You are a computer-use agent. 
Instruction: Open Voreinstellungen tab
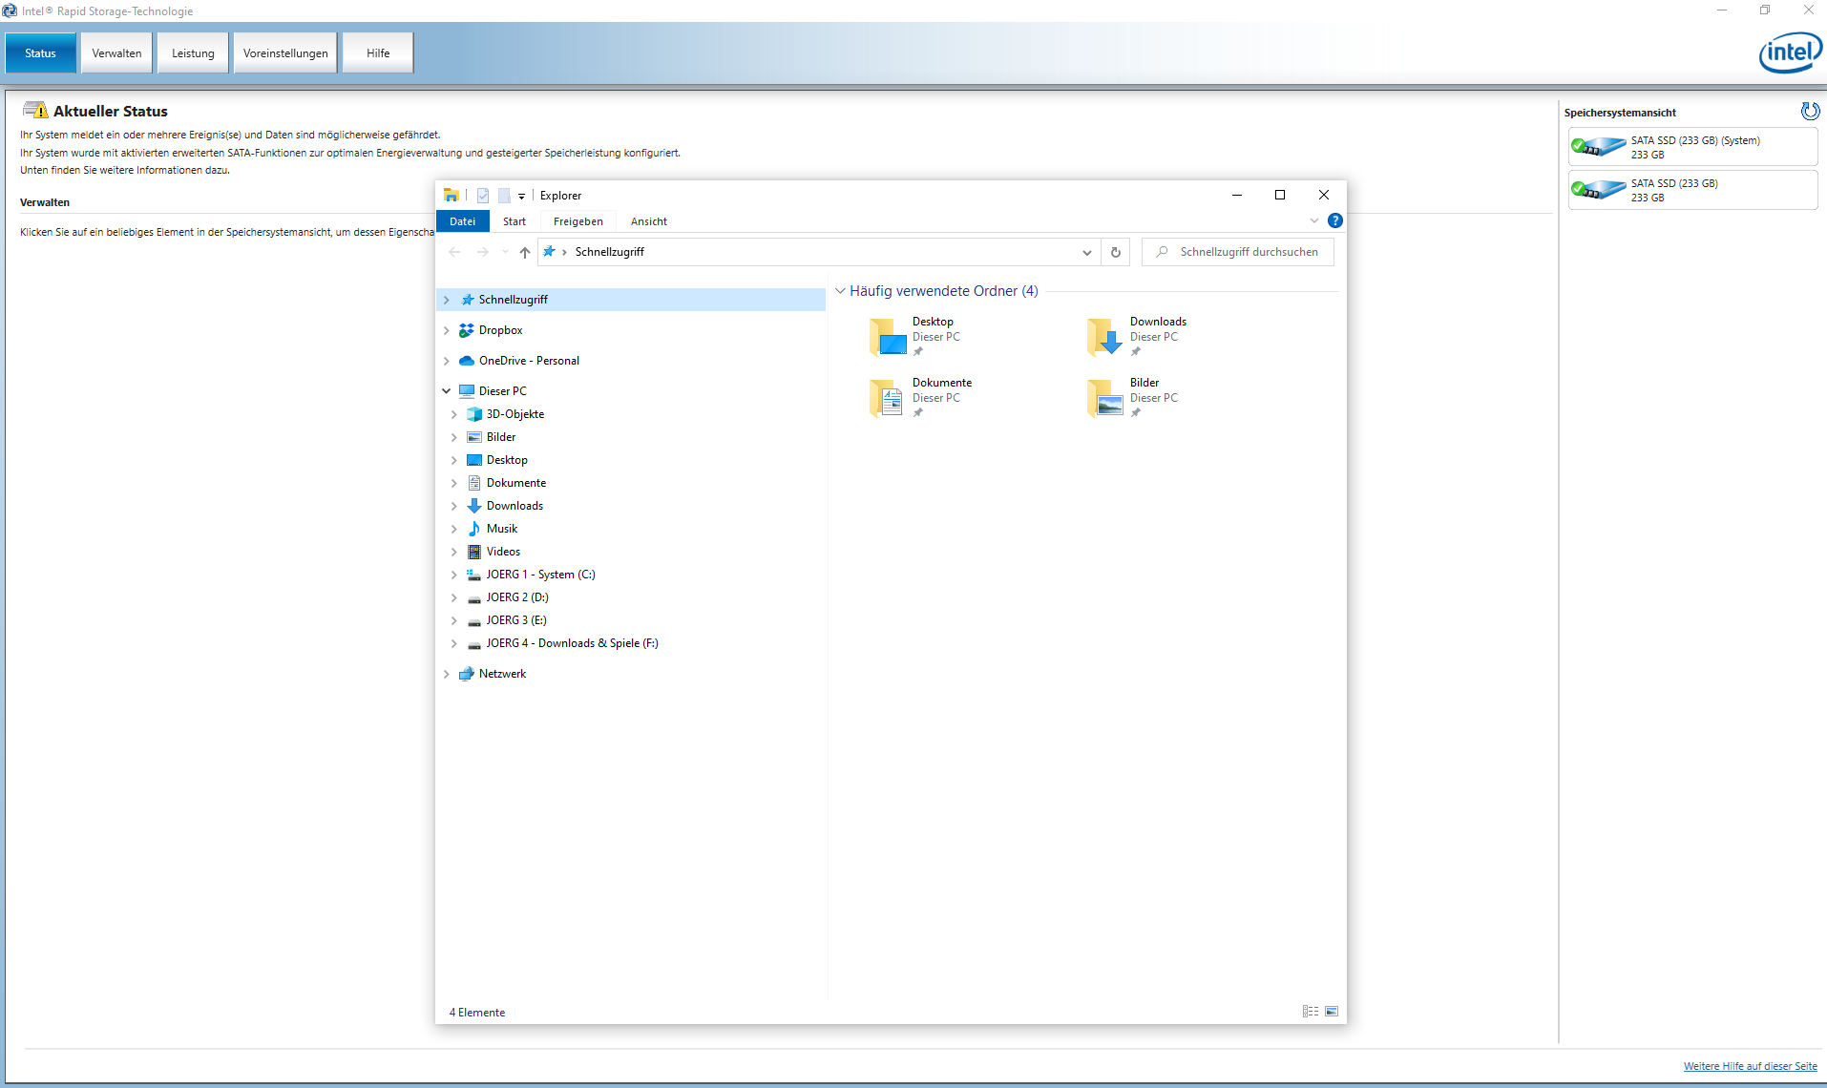285,53
